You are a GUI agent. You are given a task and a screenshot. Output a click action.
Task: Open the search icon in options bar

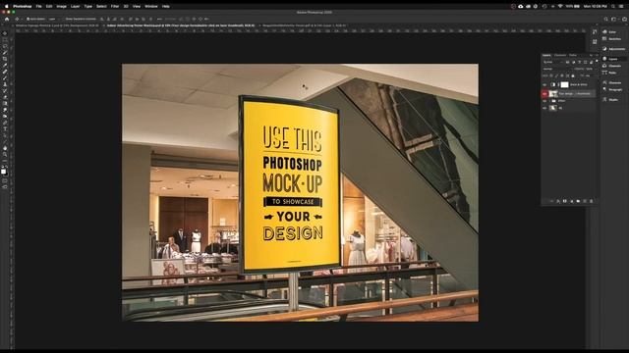click(606, 19)
